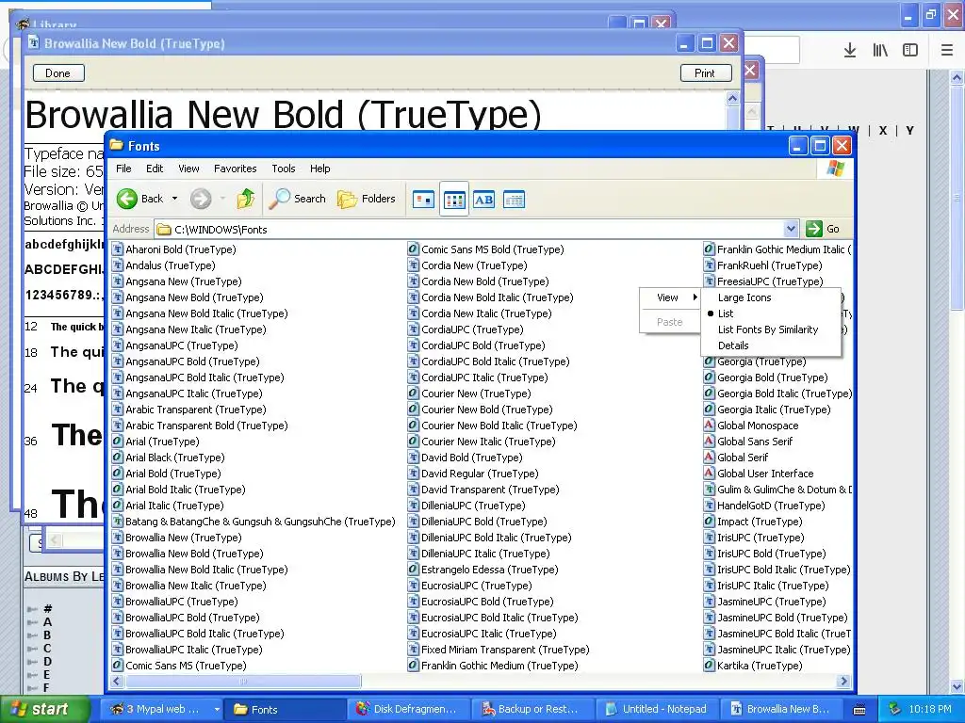Select the Details view toolbar icon

(x=514, y=200)
